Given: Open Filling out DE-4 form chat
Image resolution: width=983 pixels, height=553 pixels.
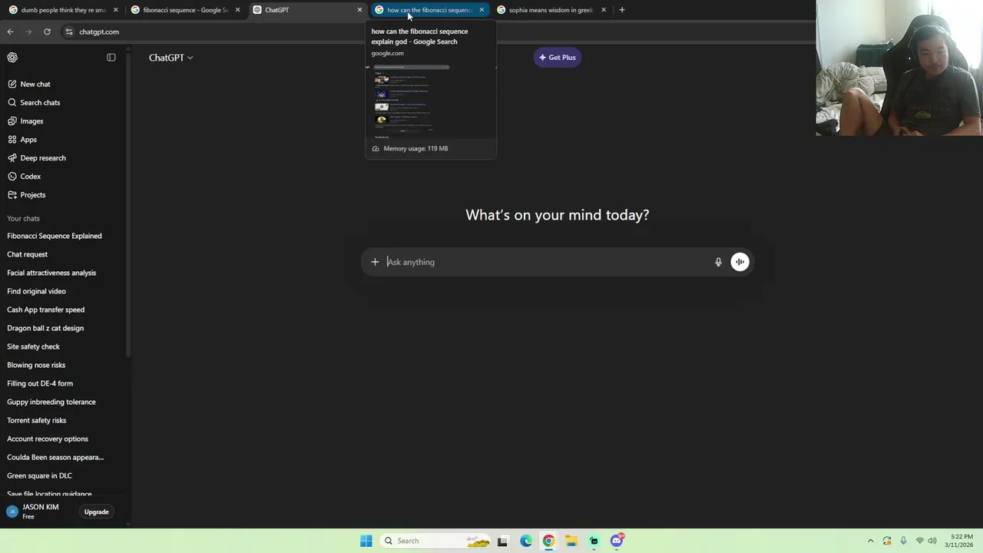Looking at the screenshot, I should (40, 383).
